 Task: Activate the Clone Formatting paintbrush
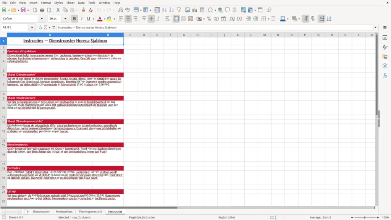[x=83, y=10]
